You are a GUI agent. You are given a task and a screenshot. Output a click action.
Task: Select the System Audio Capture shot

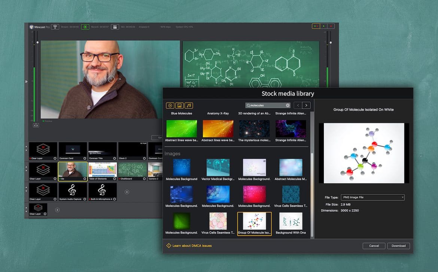coord(73,192)
